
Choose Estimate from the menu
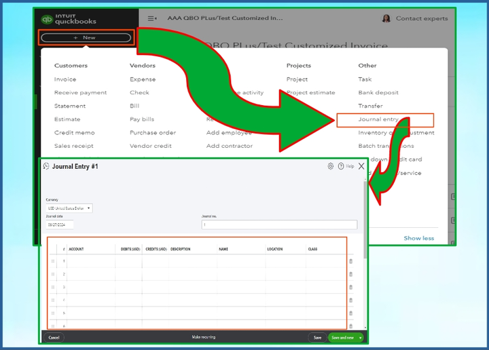(67, 119)
